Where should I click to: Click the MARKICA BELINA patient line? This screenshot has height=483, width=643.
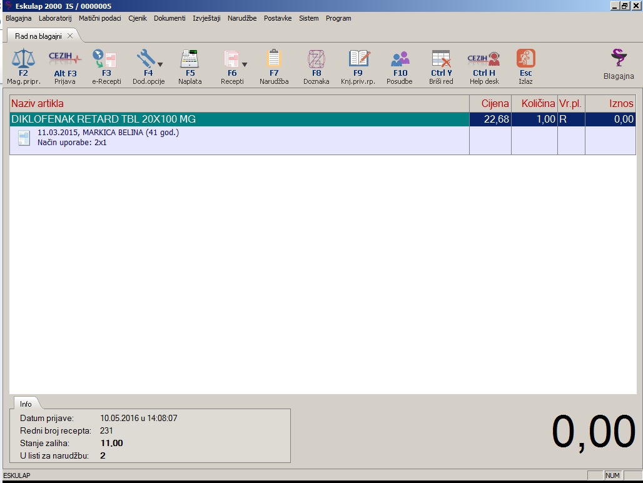coord(108,133)
